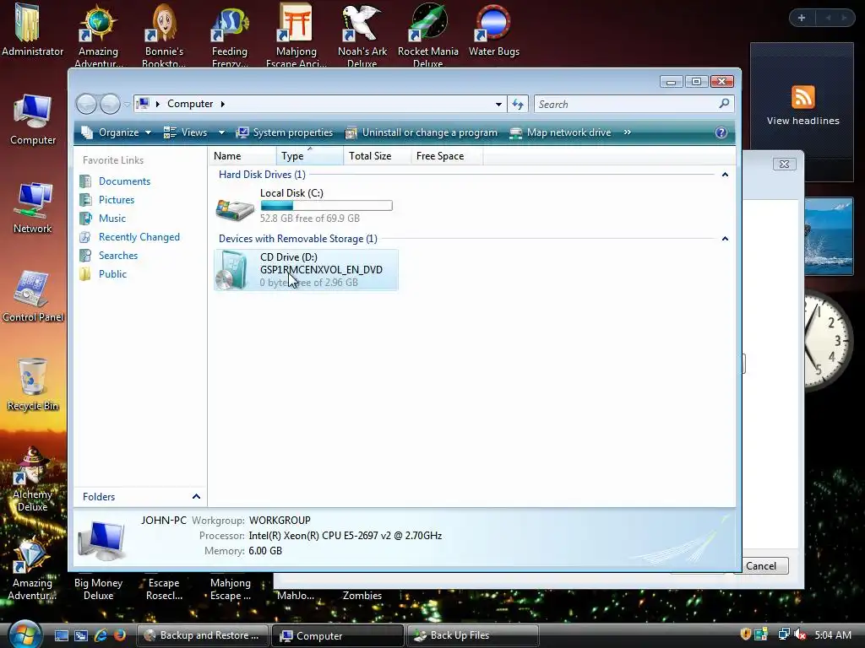Image resolution: width=865 pixels, height=648 pixels.
Task: Click the Search input field
Action: coord(627,104)
